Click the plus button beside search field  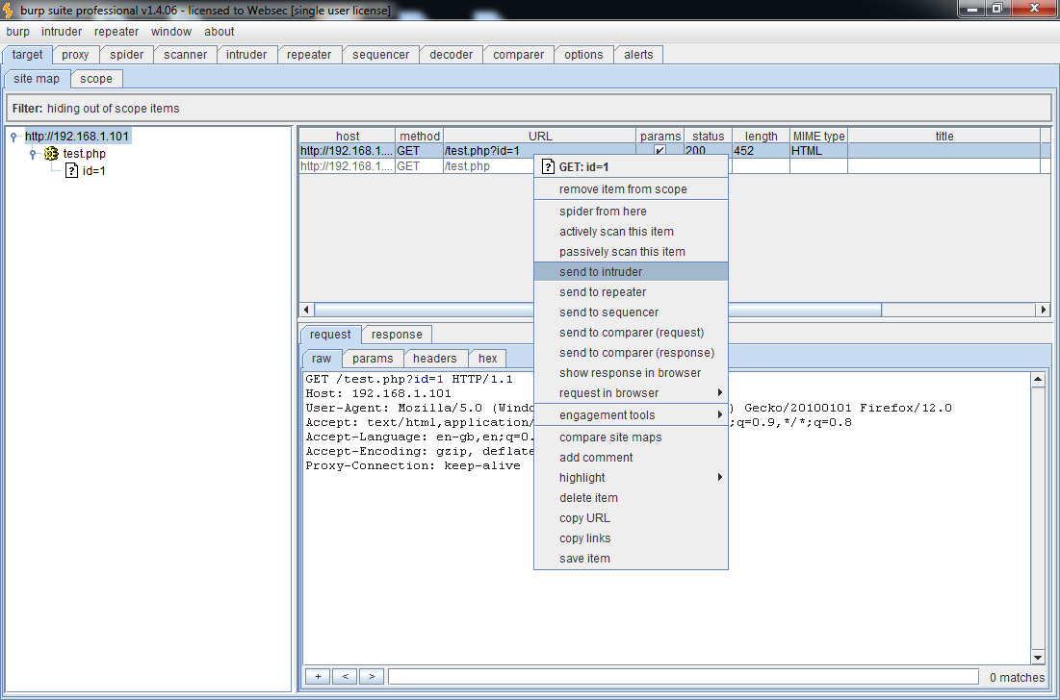[x=318, y=677]
